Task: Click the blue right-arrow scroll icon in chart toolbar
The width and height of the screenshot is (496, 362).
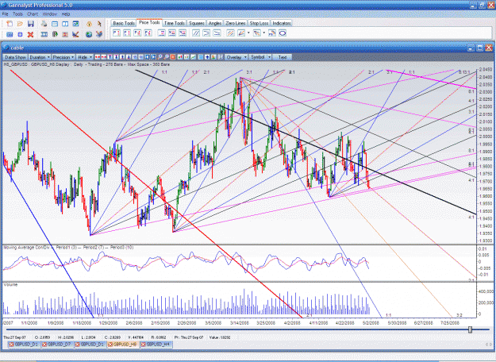Action: [153, 57]
